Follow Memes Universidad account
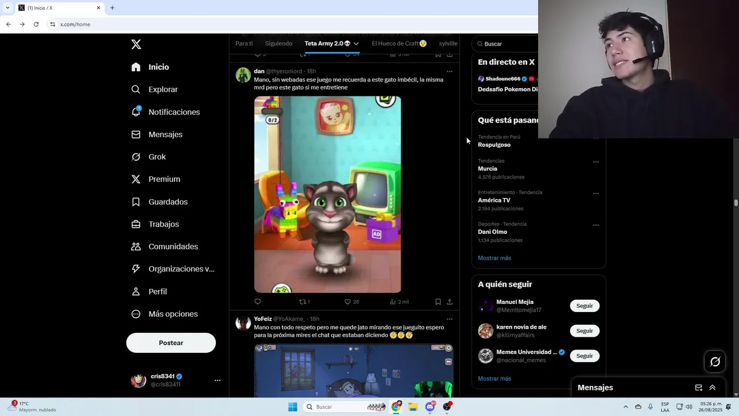Image resolution: width=739 pixels, height=416 pixels. click(x=584, y=356)
